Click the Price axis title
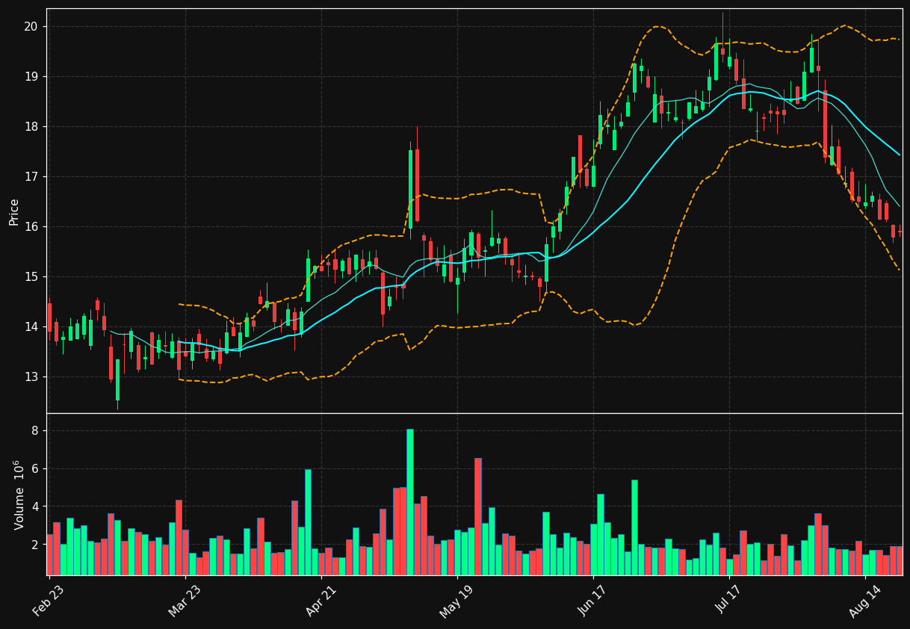 [x=14, y=211]
